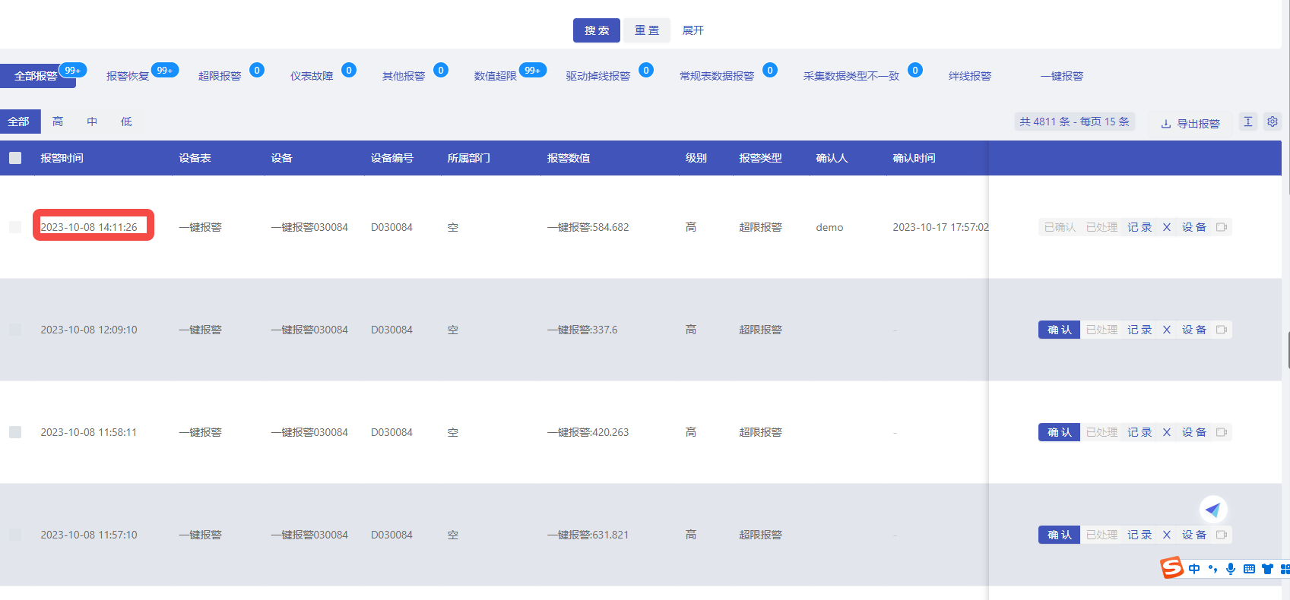Click the Sogou skin shirt icon
The image size is (1290, 600).
(x=1267, y=569)
